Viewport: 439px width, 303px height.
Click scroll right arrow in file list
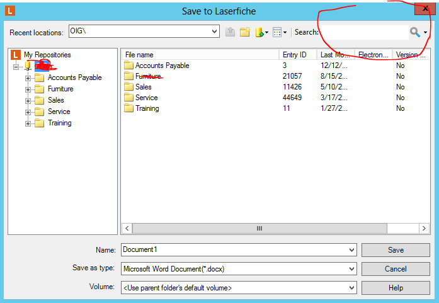424,228
